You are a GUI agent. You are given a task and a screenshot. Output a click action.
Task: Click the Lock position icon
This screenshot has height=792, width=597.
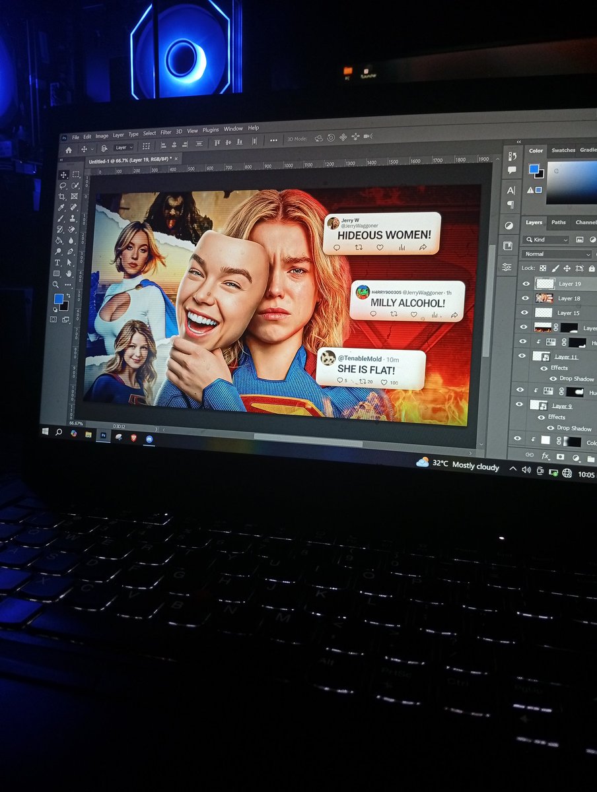[567, 268]
